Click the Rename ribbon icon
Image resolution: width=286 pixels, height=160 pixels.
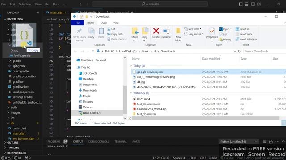click(x=166, y=31)
